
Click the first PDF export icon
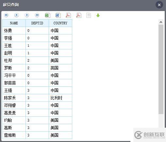(68, 15)
